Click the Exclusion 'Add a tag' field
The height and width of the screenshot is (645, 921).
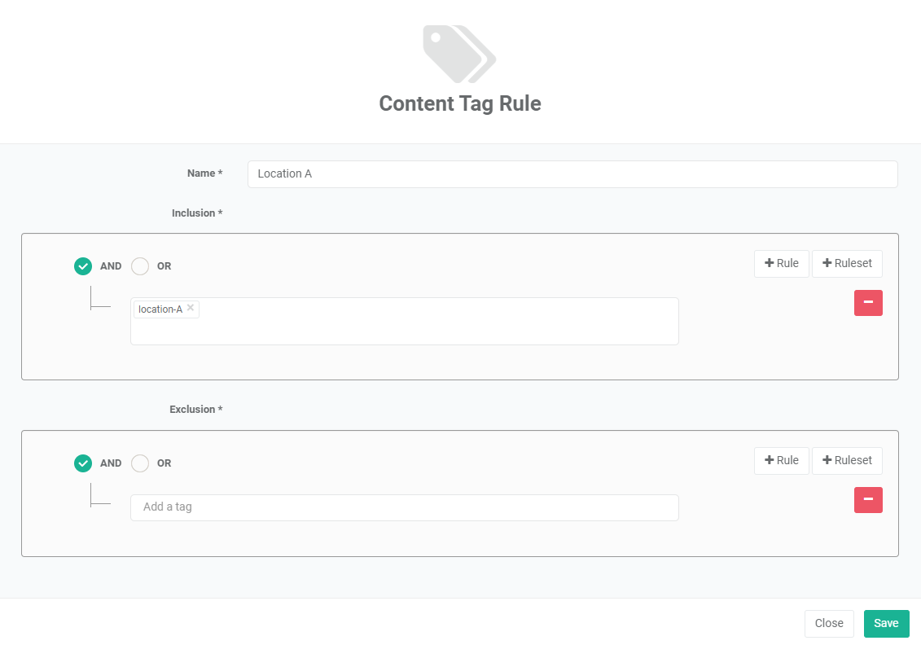click(404, 507)
